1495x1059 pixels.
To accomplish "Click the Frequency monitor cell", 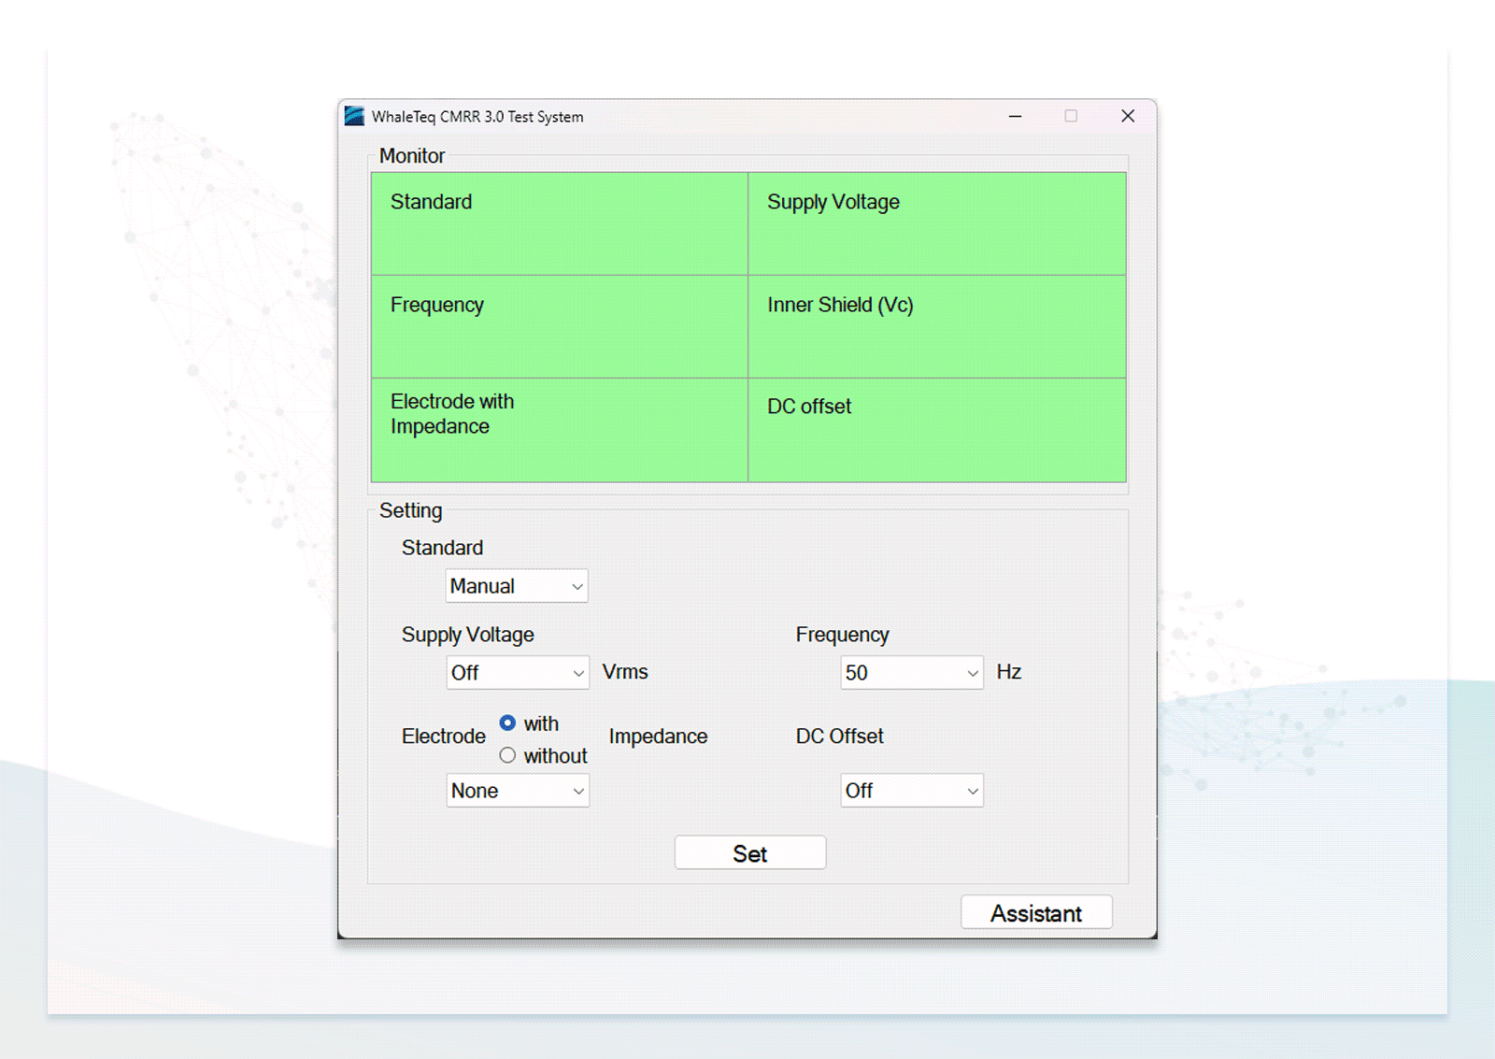I will coord(560,326).
